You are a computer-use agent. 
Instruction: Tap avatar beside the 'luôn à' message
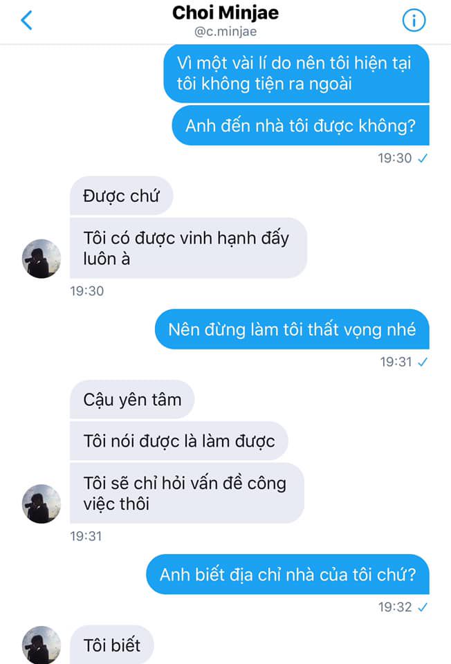tap(42, 259)
